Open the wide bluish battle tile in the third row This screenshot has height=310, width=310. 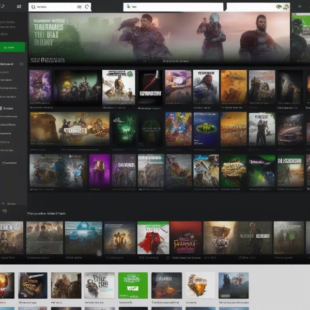coord(58,171)
